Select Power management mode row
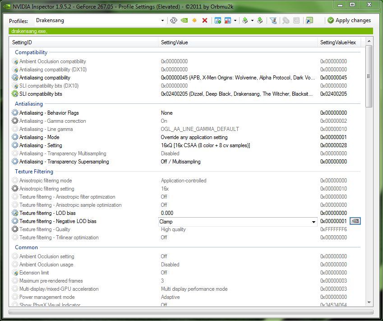Screen dimensions: 383x321 pyautogui.click(x=186, y=297)
